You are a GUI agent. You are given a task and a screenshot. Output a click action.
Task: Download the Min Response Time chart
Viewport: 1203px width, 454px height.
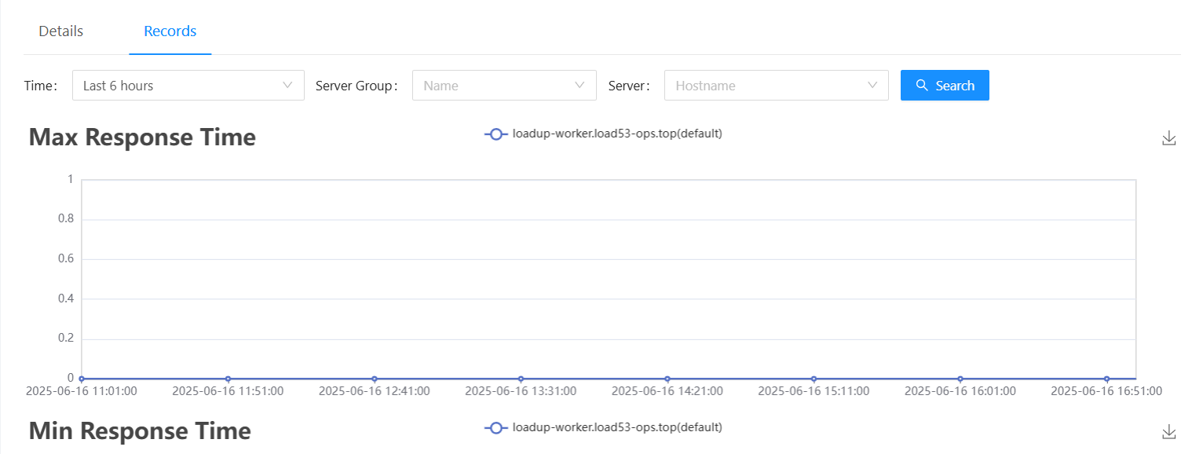click(x=1168, y=431)
